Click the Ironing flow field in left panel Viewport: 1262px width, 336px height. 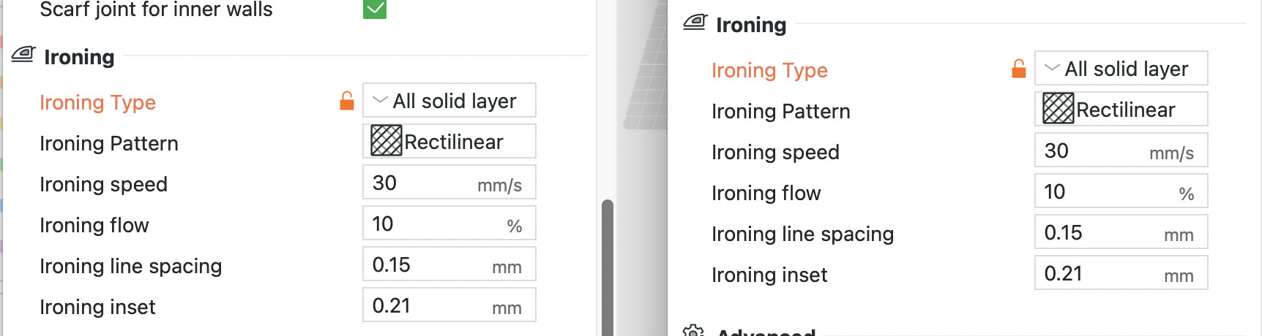click(x=449, y=223)
